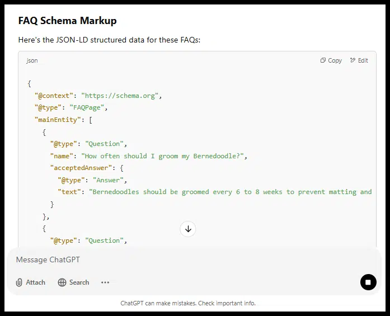390x316 pixels.
Task: Click the "acceptedAnswer" key
Action: (81, 168)
